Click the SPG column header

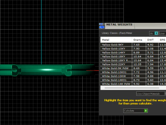pyautogui.click(x=162, y=40)
